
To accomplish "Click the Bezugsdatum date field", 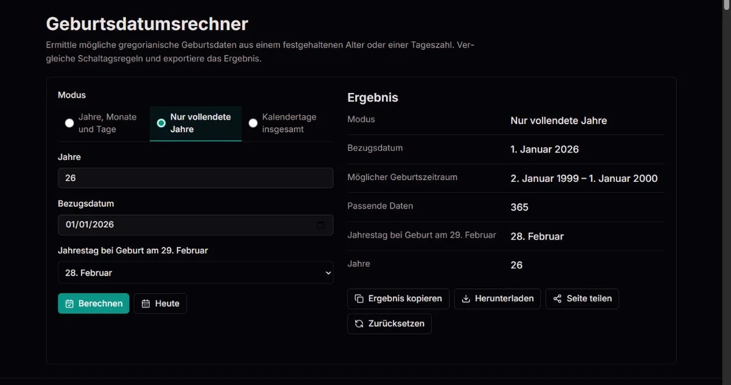I will point(196,224).
